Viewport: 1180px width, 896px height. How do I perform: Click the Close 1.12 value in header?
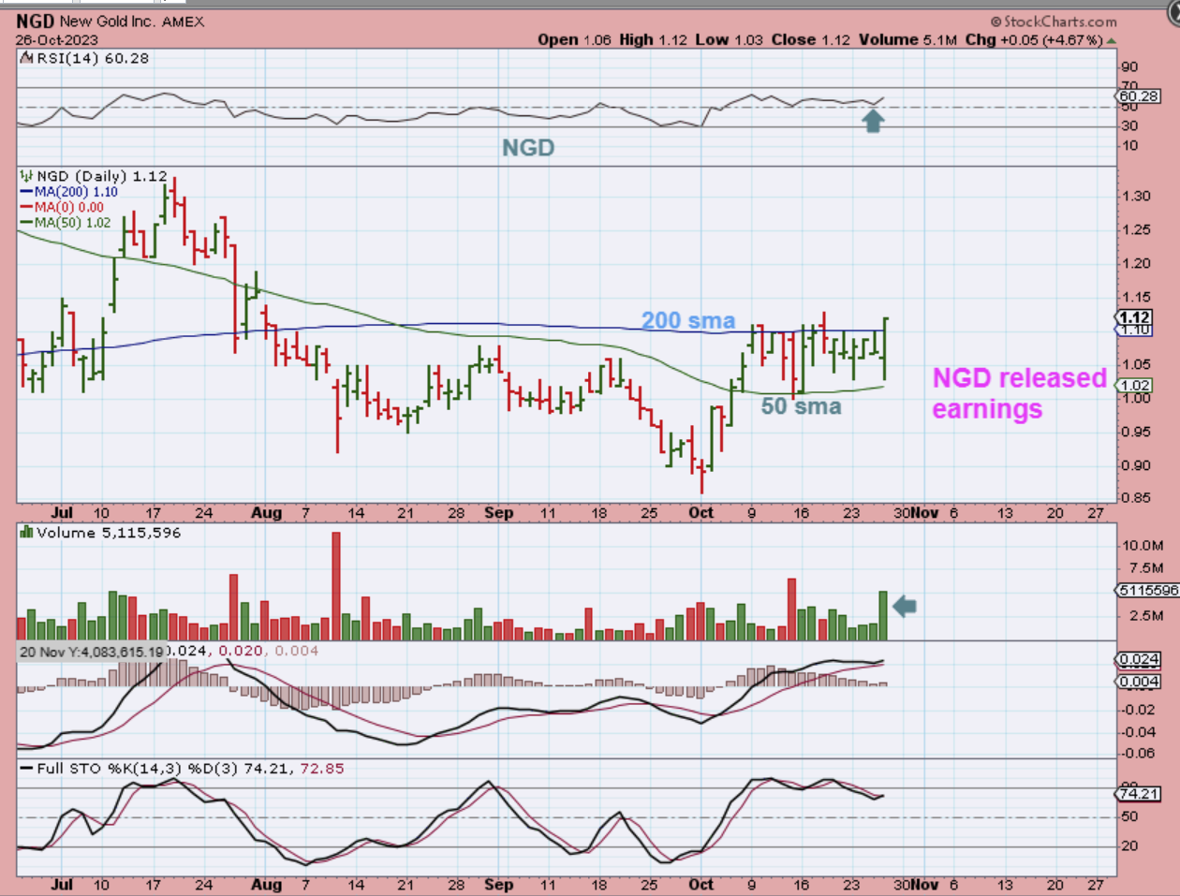(811, 39)
